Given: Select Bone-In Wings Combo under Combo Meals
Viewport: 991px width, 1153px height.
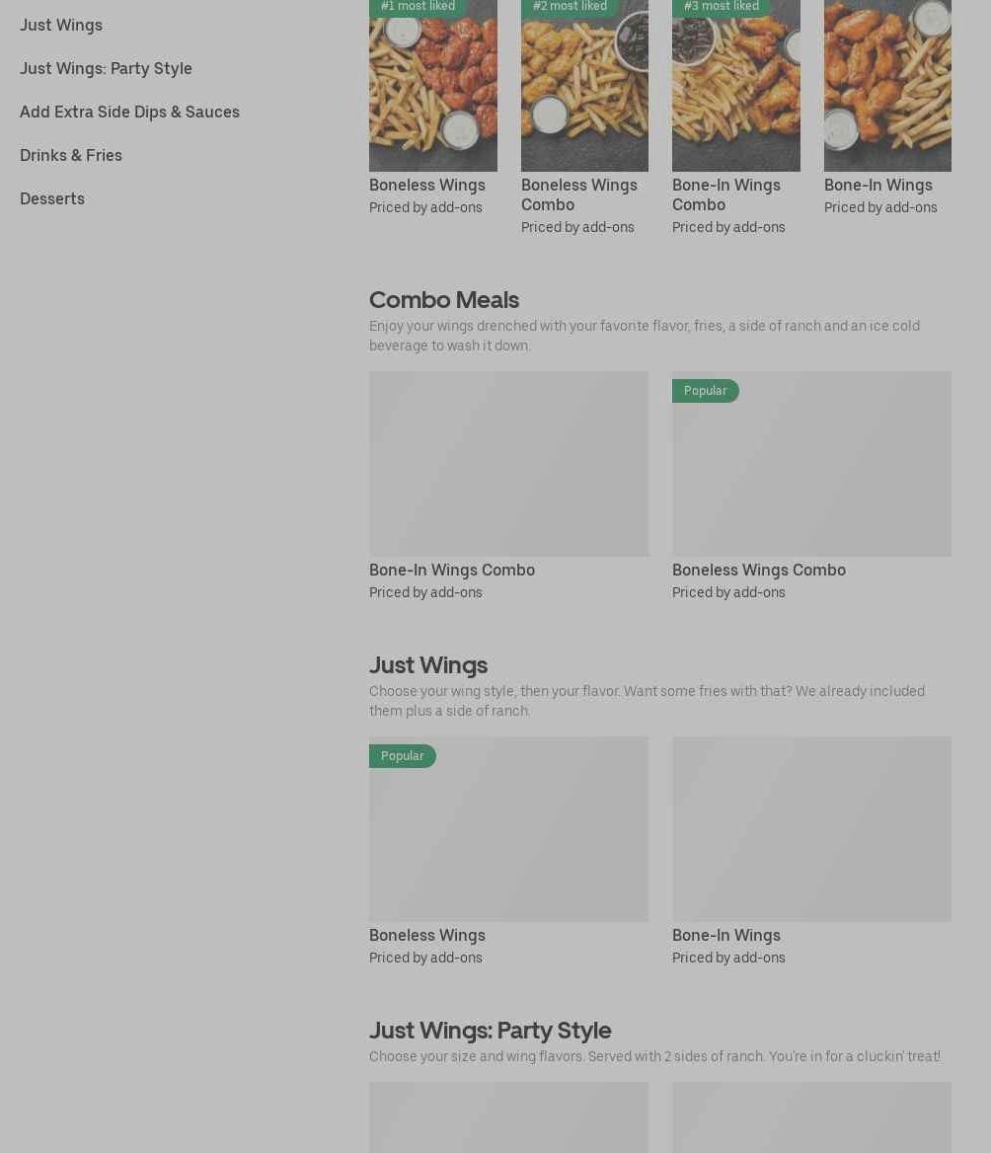Looking at the screenshot, I should coord(451,570).
